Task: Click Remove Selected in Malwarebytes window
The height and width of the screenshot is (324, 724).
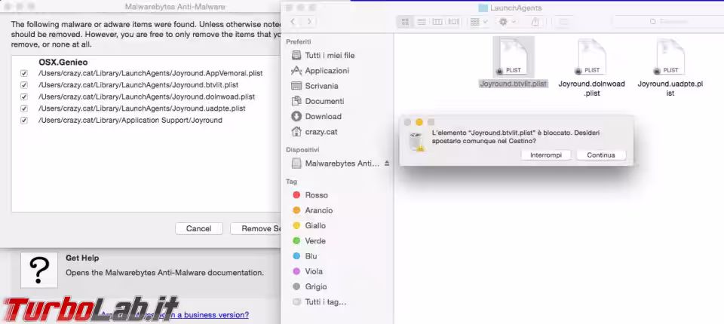Action: pyautogui.click(x=256, y=228)
